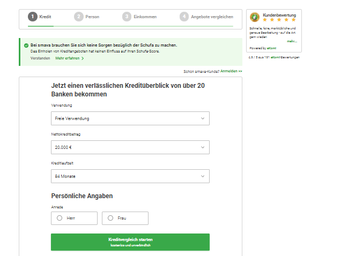Switch to the Einkommen step tab
The image size is (348, 256).
[139, 17]
